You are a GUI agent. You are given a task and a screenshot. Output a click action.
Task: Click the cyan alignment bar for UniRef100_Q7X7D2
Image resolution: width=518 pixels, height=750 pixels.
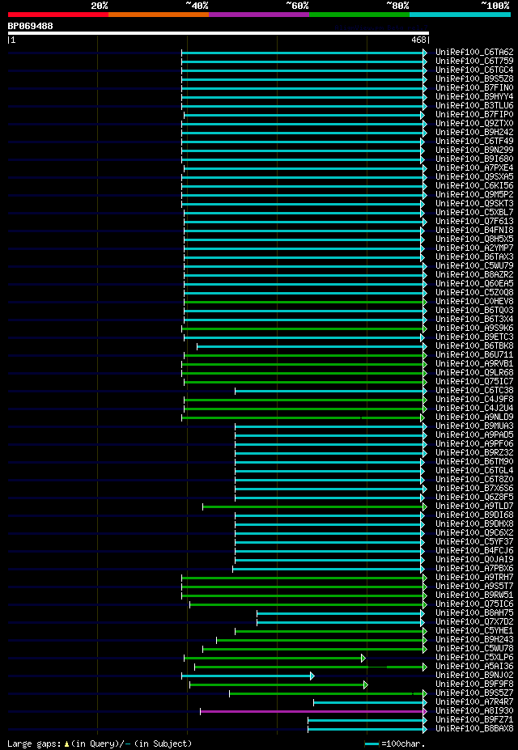click(341, 622)
